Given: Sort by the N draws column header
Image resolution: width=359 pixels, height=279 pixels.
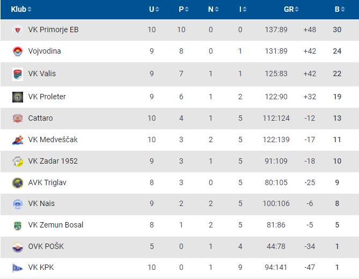Looking at the screenshot, I should tap(214, 9).
